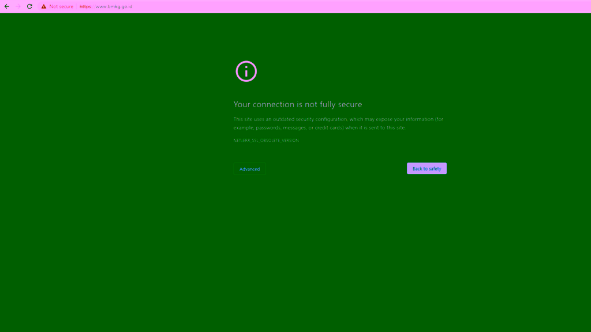Click the NET::ERR_SSL_OBSOLETE_VERSION error code
The image size is (591, 332).
266,141
